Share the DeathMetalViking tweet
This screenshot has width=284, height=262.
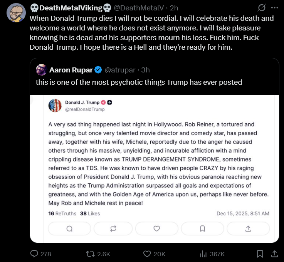274,254
